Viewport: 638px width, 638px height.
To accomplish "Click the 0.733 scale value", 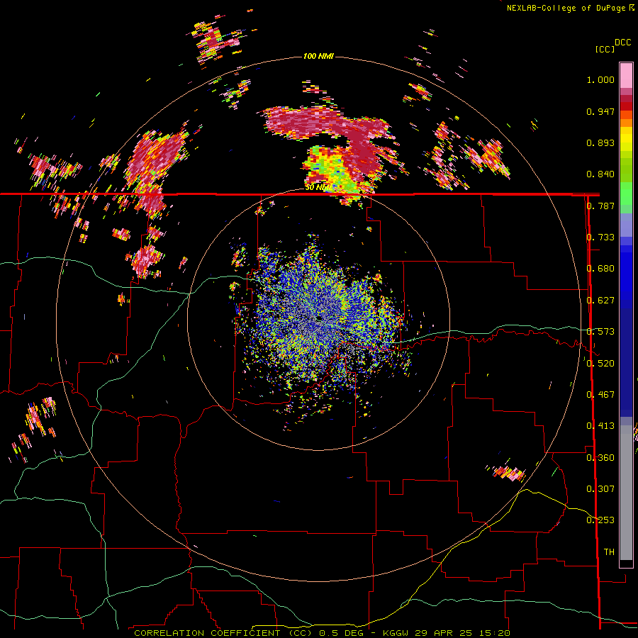I will point(600,237).
